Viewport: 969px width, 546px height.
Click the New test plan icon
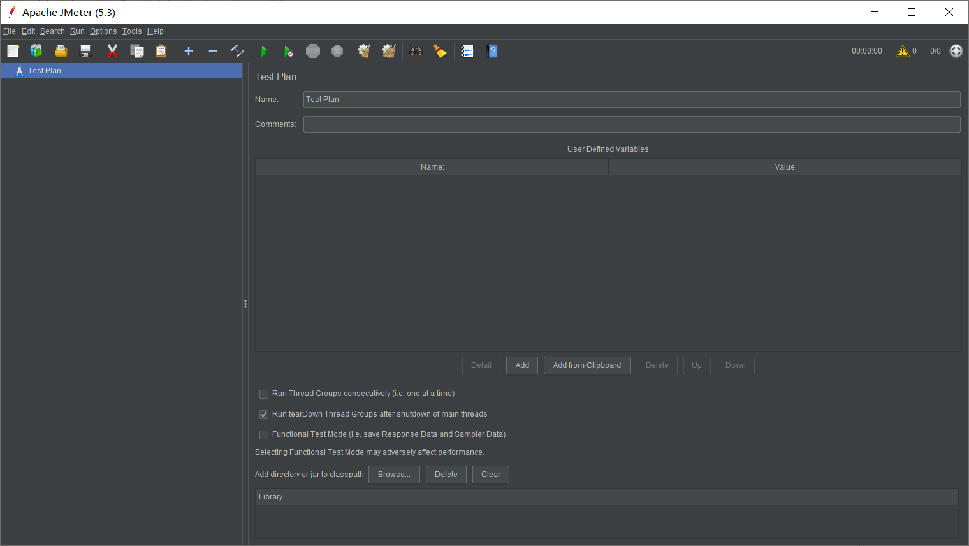(x=13, y=51)
